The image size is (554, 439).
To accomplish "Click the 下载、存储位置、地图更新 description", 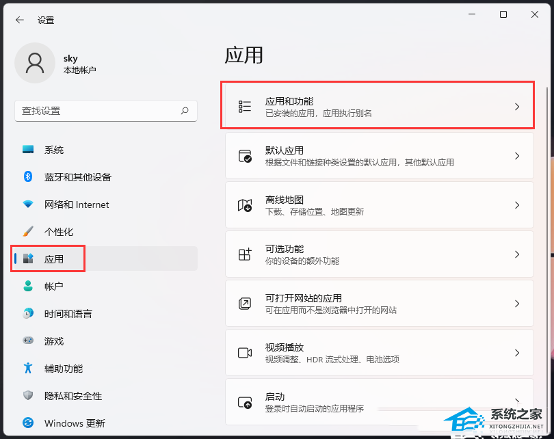I will pos(315,212).
